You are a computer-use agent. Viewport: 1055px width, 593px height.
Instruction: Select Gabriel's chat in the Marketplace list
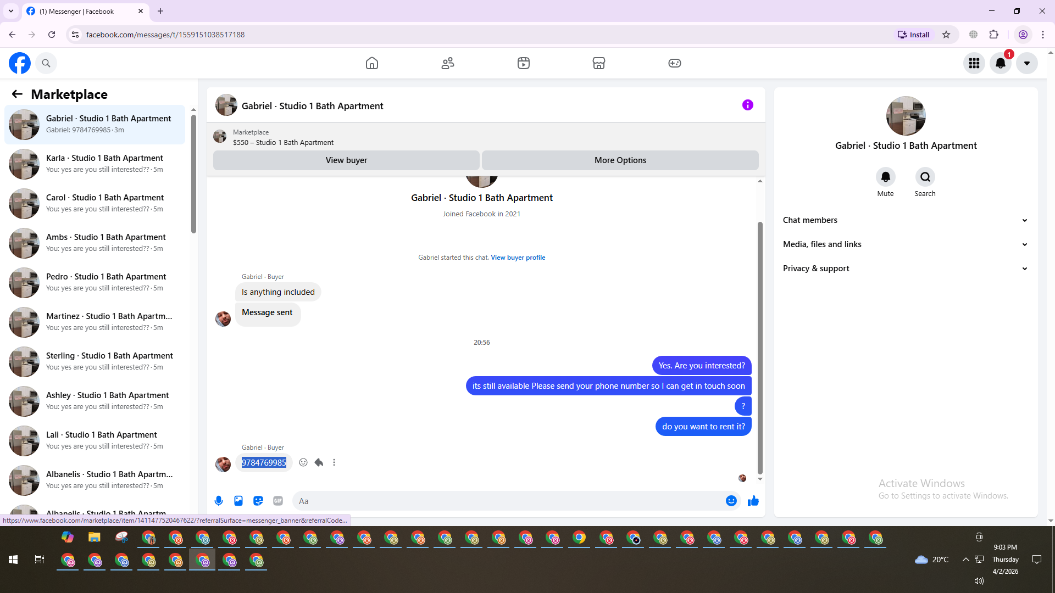coord(95,125)
